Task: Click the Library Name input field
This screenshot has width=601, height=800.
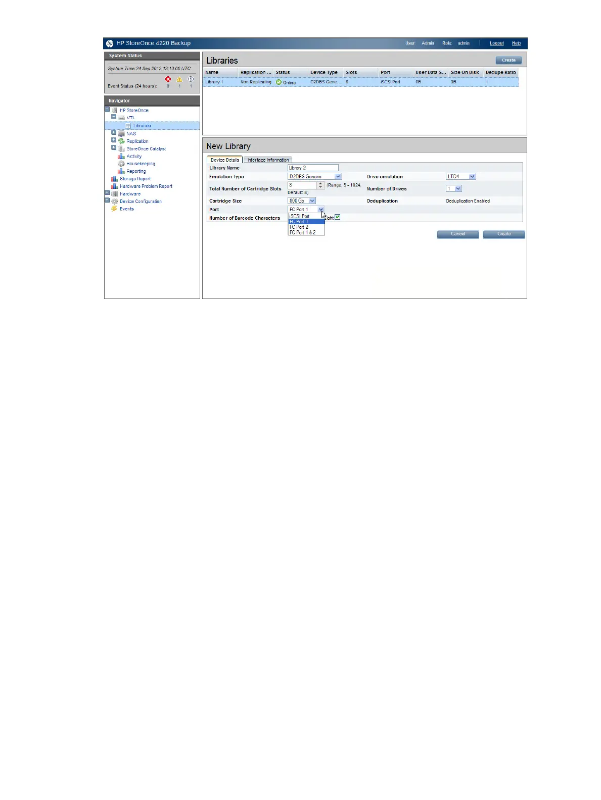Action: 313,168
